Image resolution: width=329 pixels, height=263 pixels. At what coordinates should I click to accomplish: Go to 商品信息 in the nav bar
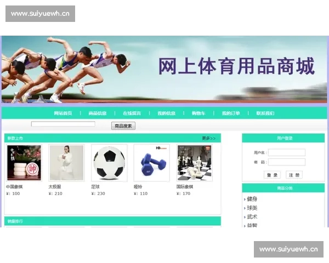[98, 113]
